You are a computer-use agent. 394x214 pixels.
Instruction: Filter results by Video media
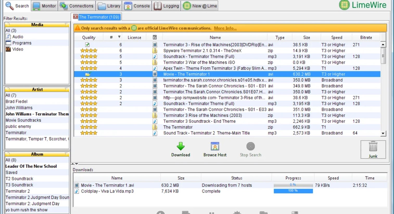click(37, 49)
